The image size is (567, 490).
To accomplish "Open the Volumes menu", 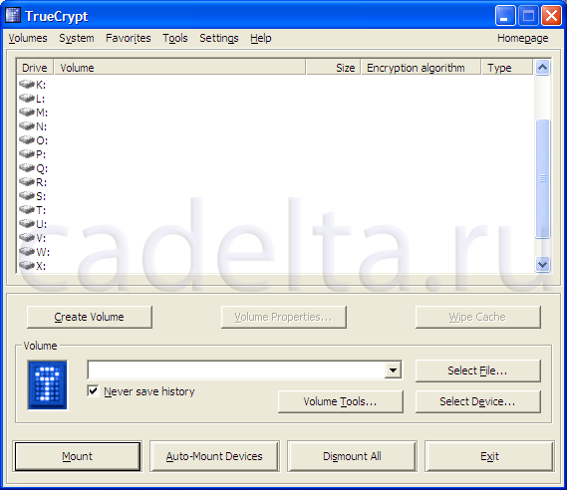I will [28, 38].
